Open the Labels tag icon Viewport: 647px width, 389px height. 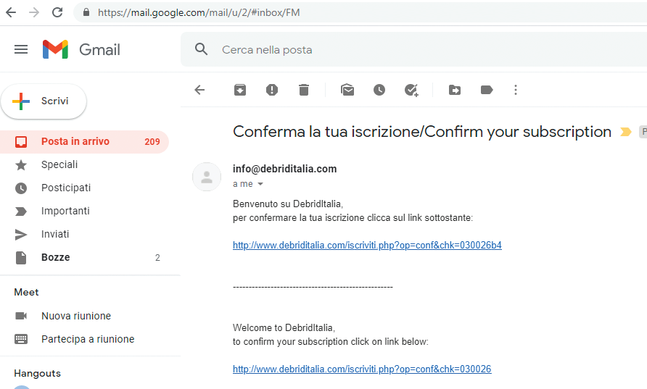[487, 90]
